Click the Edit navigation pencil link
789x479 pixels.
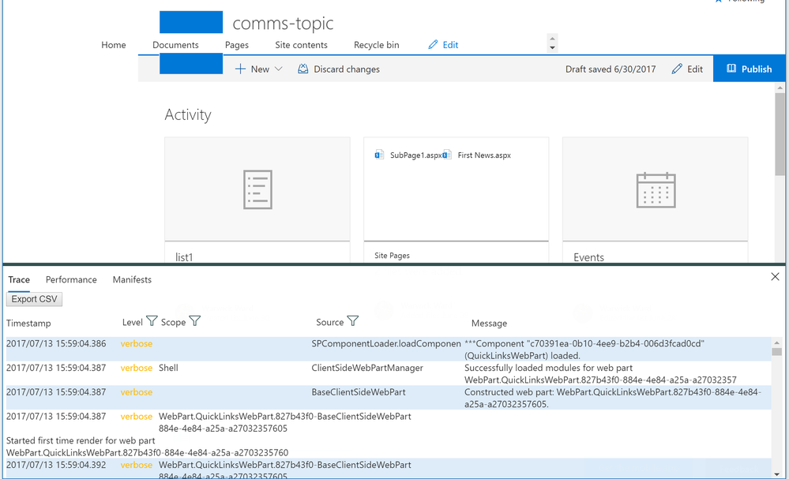click(x=443, y=45)
